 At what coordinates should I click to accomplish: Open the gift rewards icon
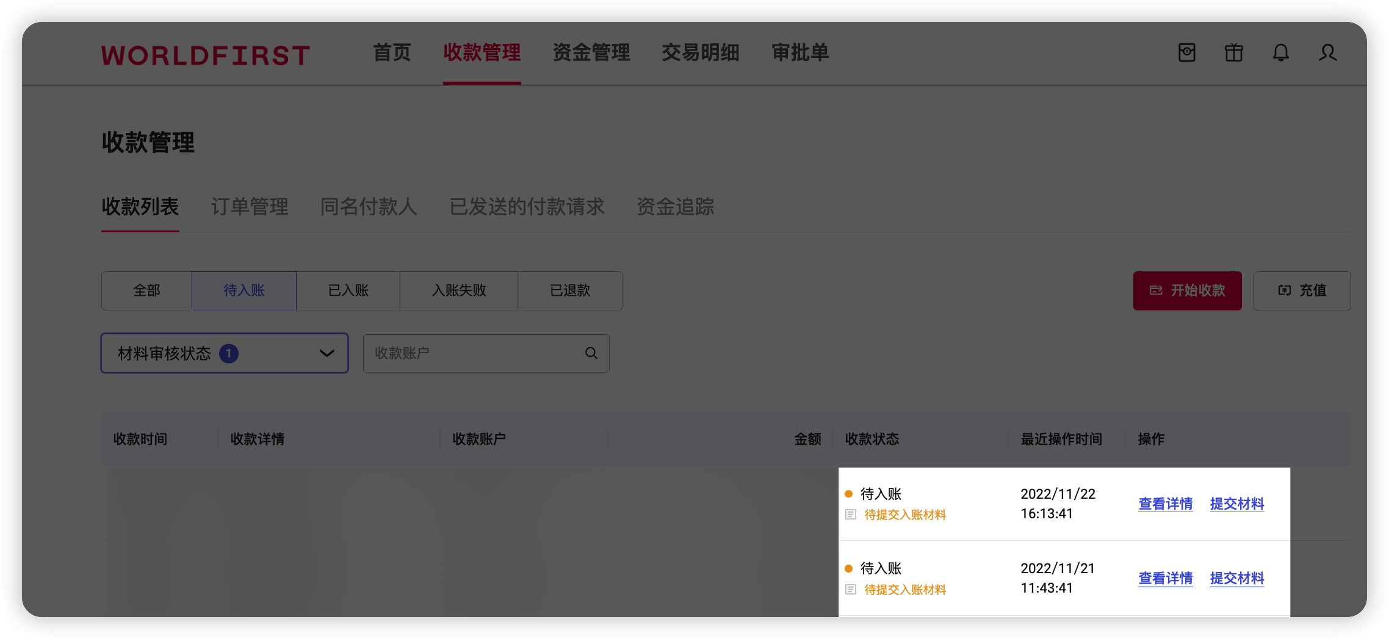pos(1234,53)
